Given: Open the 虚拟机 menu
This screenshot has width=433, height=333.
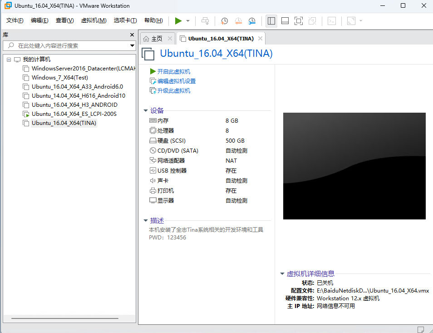Looking at the screenshot, I should point(93,20).
